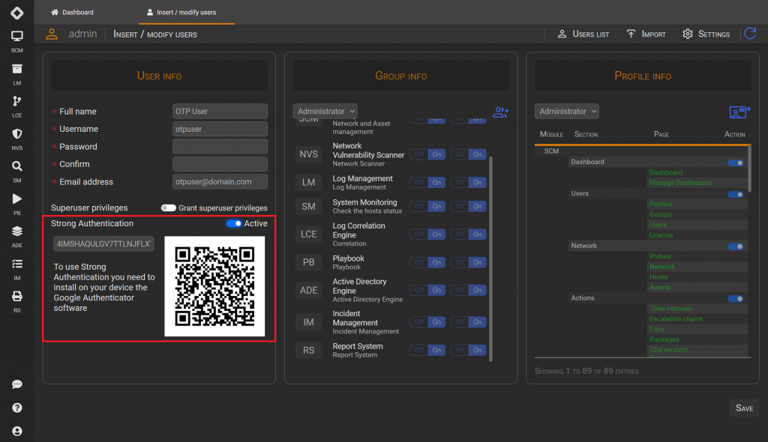The width and height of the screenshot is (768, 442).
Task: Click the License page link
Action: (x=661, y=235)
